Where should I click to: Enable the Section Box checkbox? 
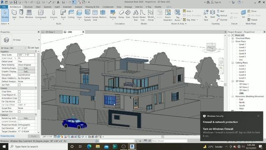19,112
